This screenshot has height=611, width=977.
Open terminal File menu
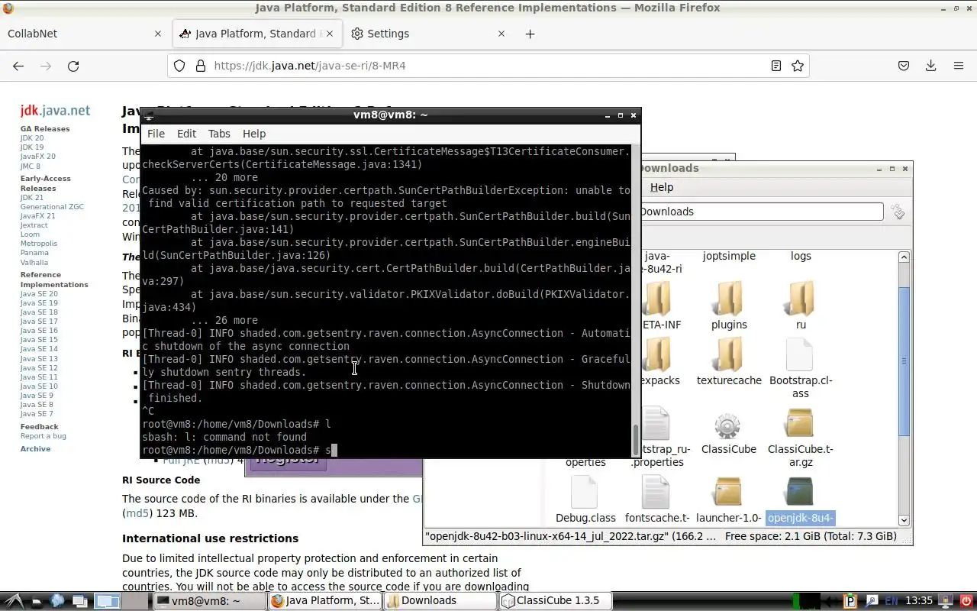pos(156,134)
